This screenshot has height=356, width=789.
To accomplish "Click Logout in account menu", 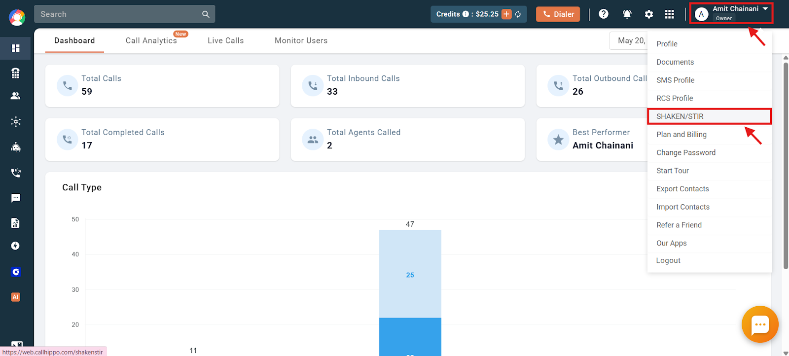I will click(709, 260).
